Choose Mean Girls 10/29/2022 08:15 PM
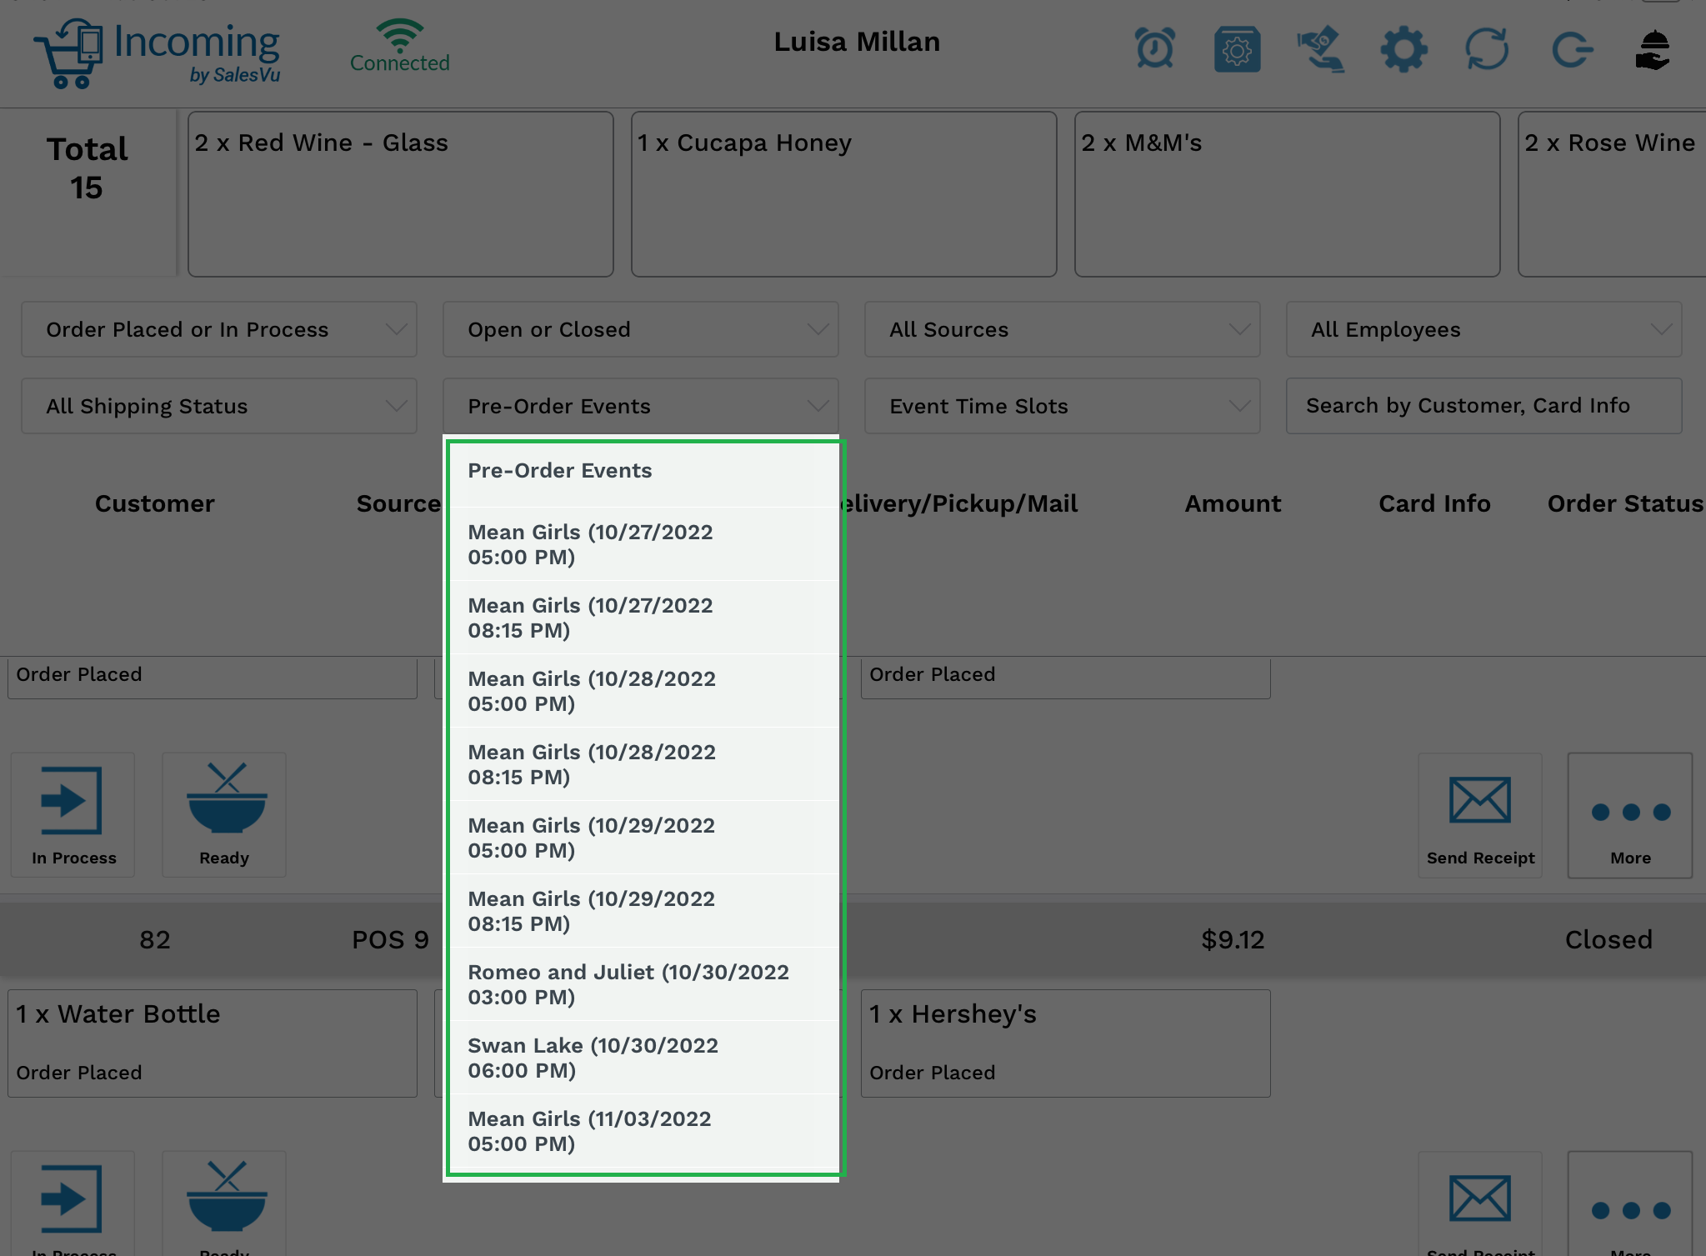1706x1256 pixels. pos(644,911)
